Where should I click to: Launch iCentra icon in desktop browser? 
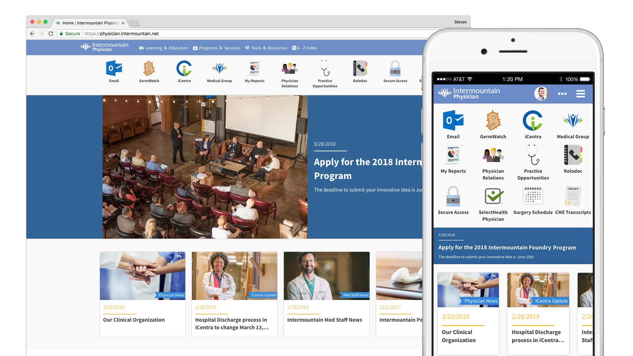(184, 69)
